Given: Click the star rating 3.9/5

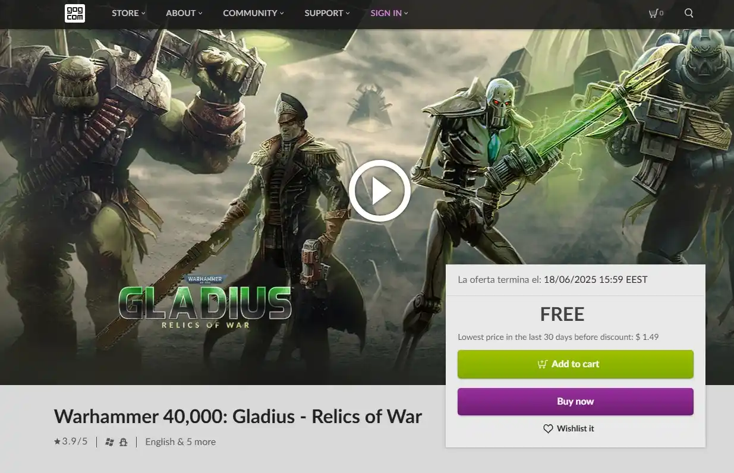Looking at the screenshot, I should pos(71,442).
